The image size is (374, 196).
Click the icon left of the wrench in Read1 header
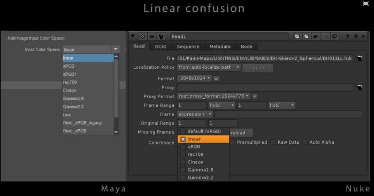click(x=152, y=36)
